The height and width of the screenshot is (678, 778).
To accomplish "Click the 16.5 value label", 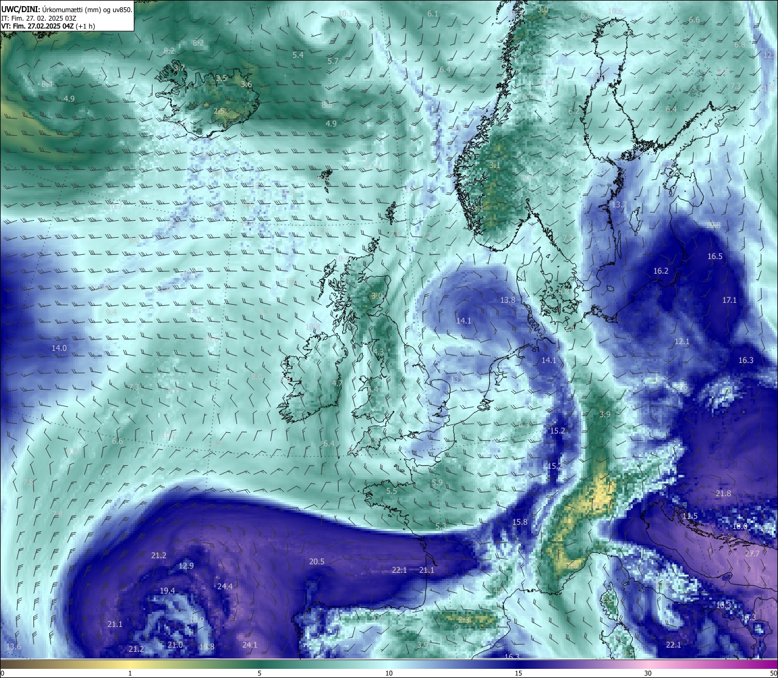I will click(715, 256).
